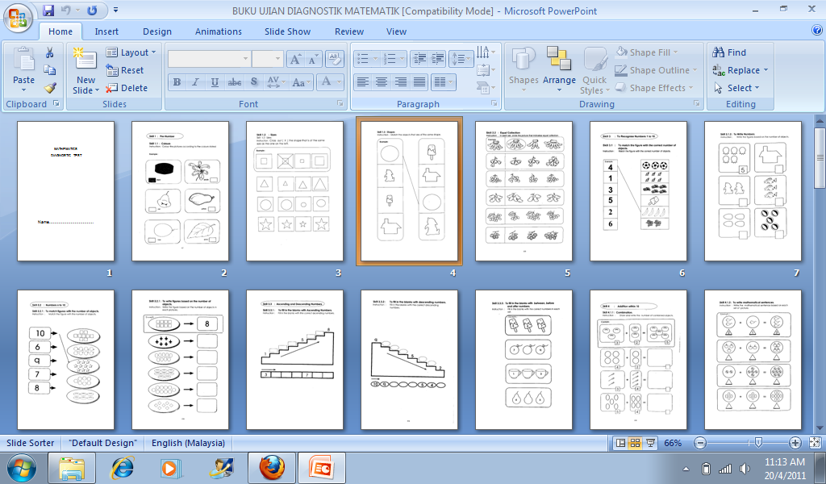Zoom in with plus button

click(x=795, y=443)
